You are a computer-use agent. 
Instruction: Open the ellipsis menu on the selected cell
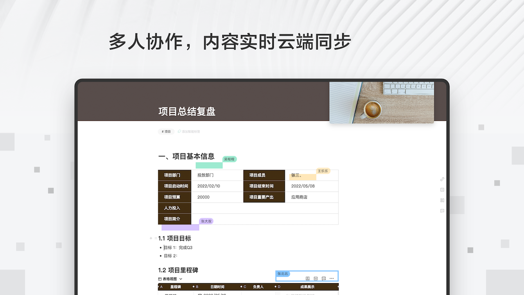(x=331, y=279)
